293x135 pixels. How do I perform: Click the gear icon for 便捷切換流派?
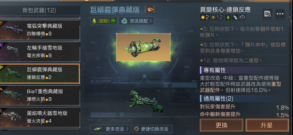(137, 129)
